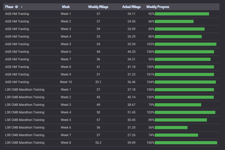Click the Phase column header text

click(9, 7)
